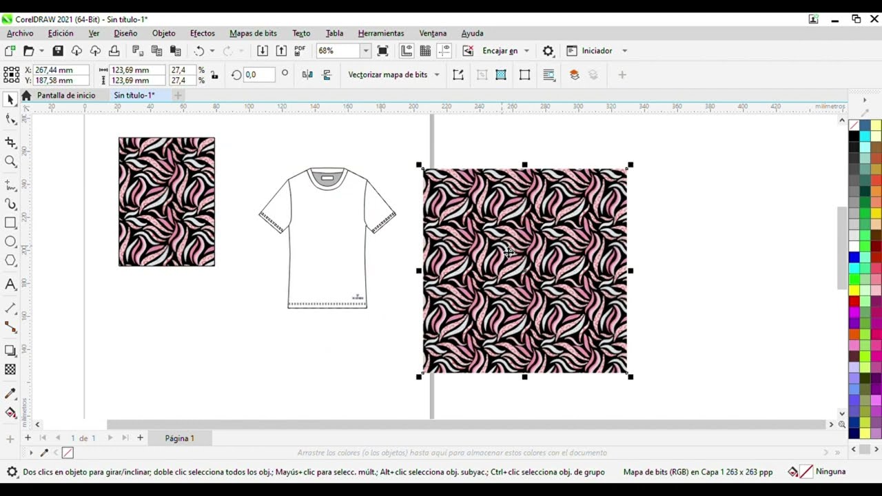Viewport: 882px width, 496px height.
Task: Click the wrap text button
Action: pos(549,74)
